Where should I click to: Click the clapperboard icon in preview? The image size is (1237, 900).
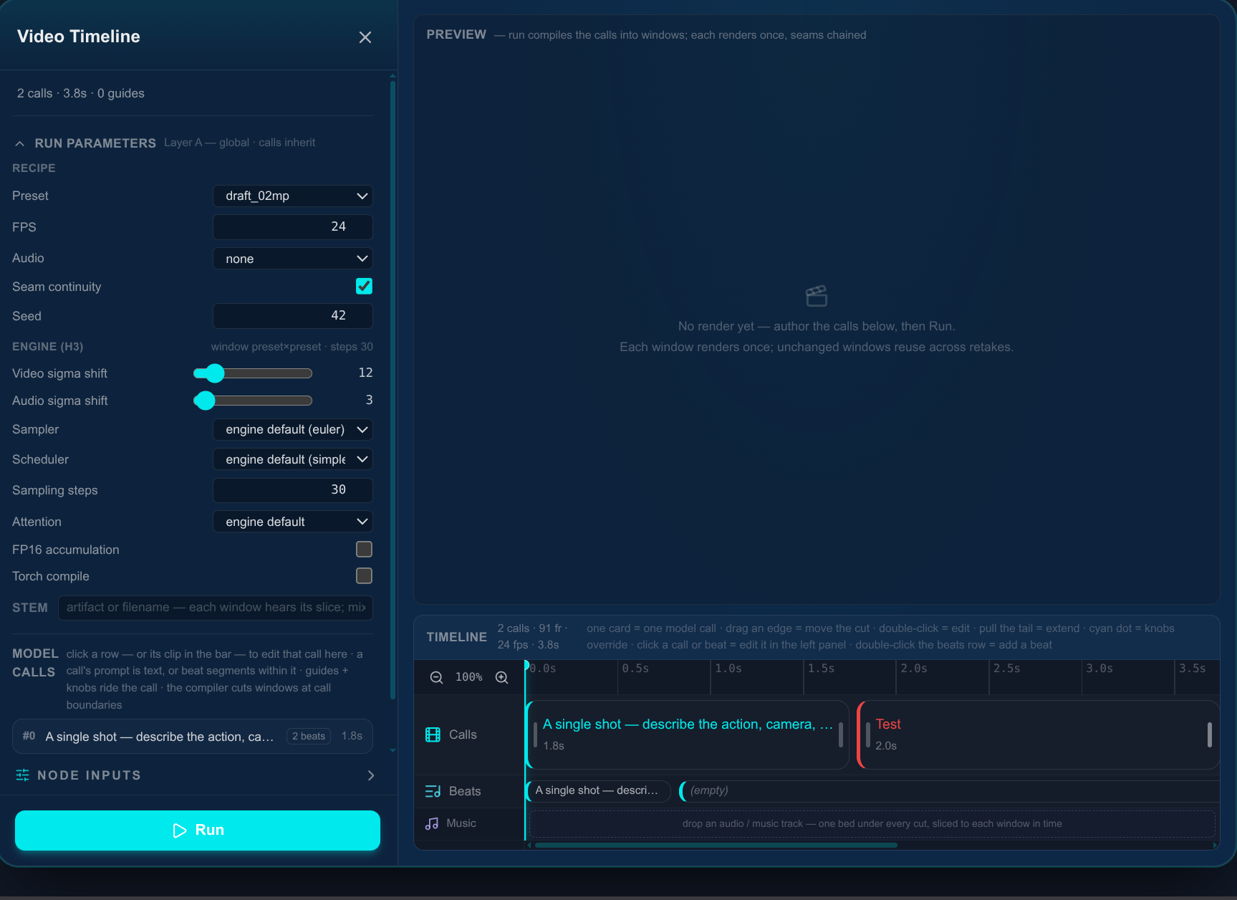(x=817, y=296)
